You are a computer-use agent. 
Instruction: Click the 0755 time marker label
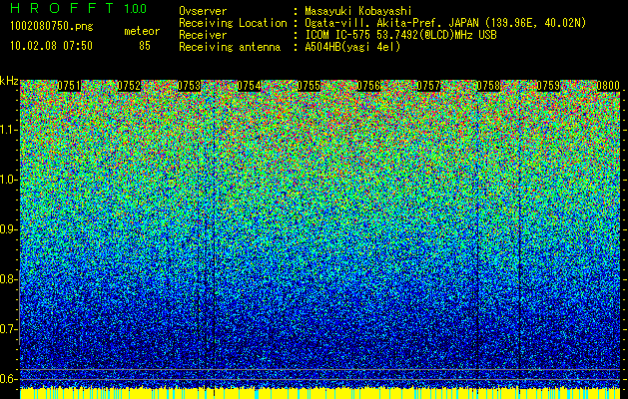coord(309,86)
